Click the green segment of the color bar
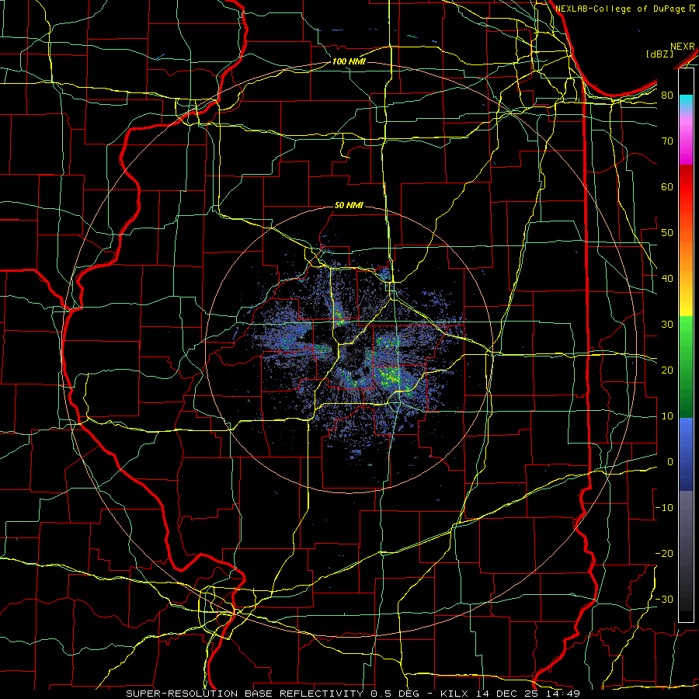 click(686, 367)
